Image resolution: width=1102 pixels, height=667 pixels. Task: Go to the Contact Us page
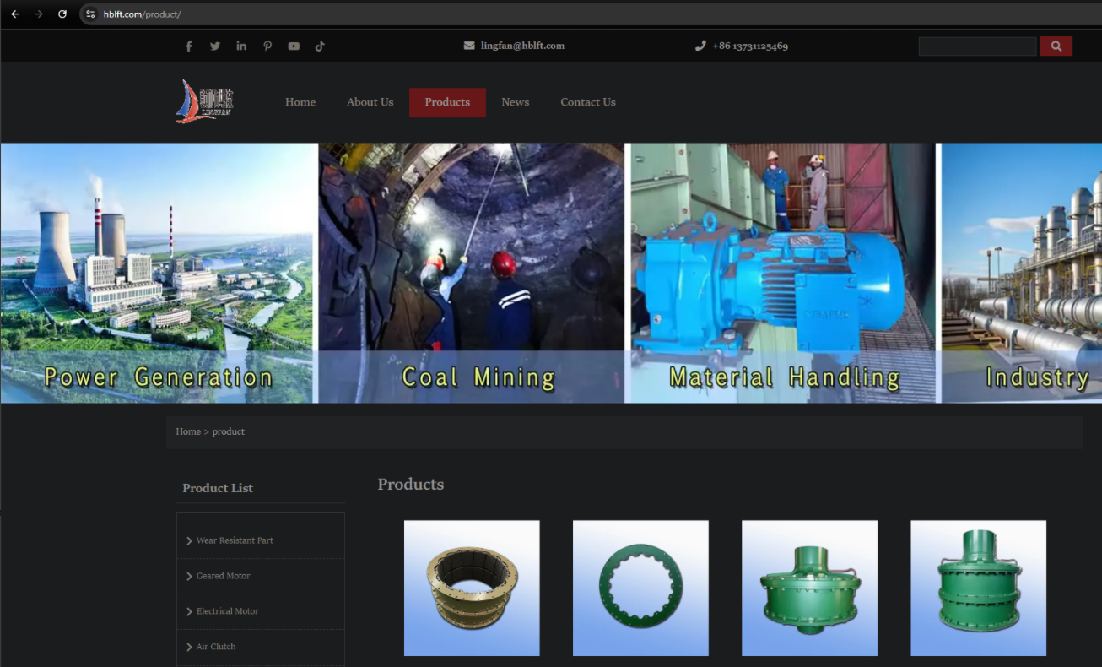588,102
